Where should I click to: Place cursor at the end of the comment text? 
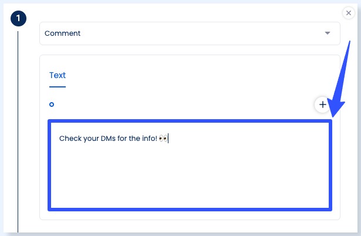pyautogui.click(x=169, y=139)
